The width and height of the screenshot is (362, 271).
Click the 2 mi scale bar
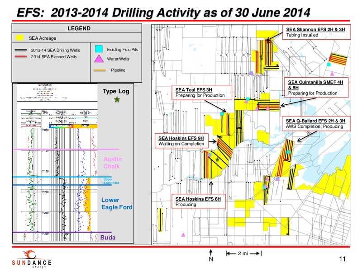point(243,253)
